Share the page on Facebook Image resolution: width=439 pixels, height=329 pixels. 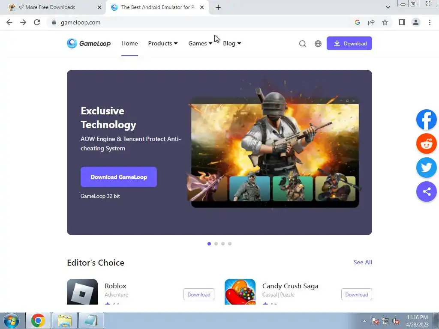pos(427,120)
